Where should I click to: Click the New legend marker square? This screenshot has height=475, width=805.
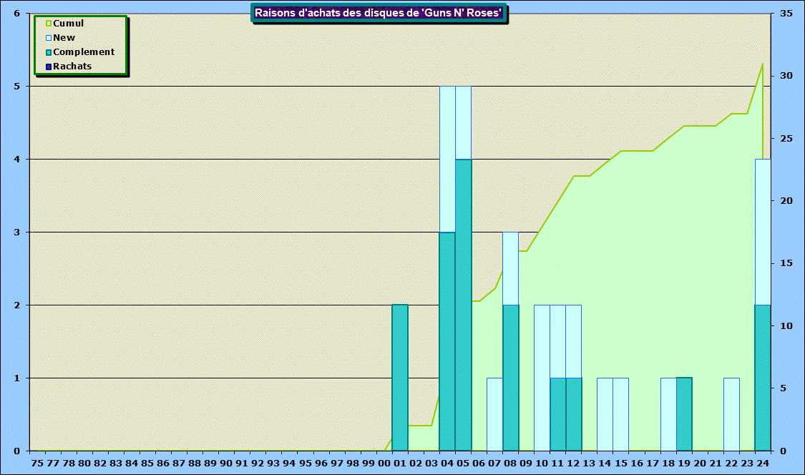coord(49,38)
